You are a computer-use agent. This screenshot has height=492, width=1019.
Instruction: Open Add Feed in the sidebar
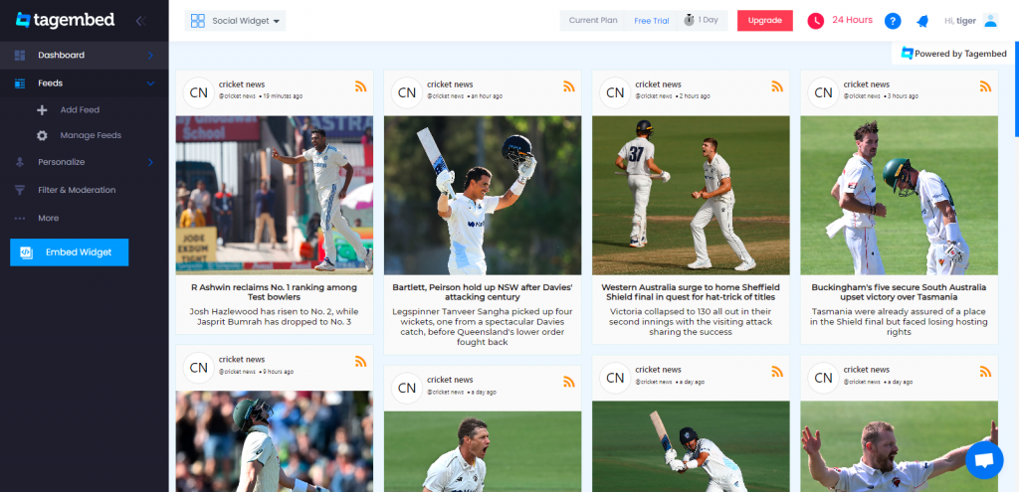pos(80,110)
